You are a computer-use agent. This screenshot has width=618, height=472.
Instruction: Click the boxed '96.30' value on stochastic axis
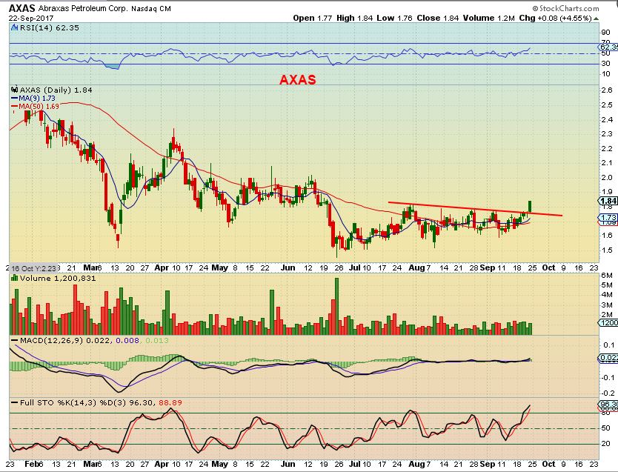coord(608,405)
